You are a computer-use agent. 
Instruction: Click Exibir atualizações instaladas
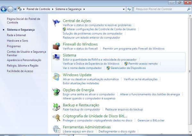81,83
